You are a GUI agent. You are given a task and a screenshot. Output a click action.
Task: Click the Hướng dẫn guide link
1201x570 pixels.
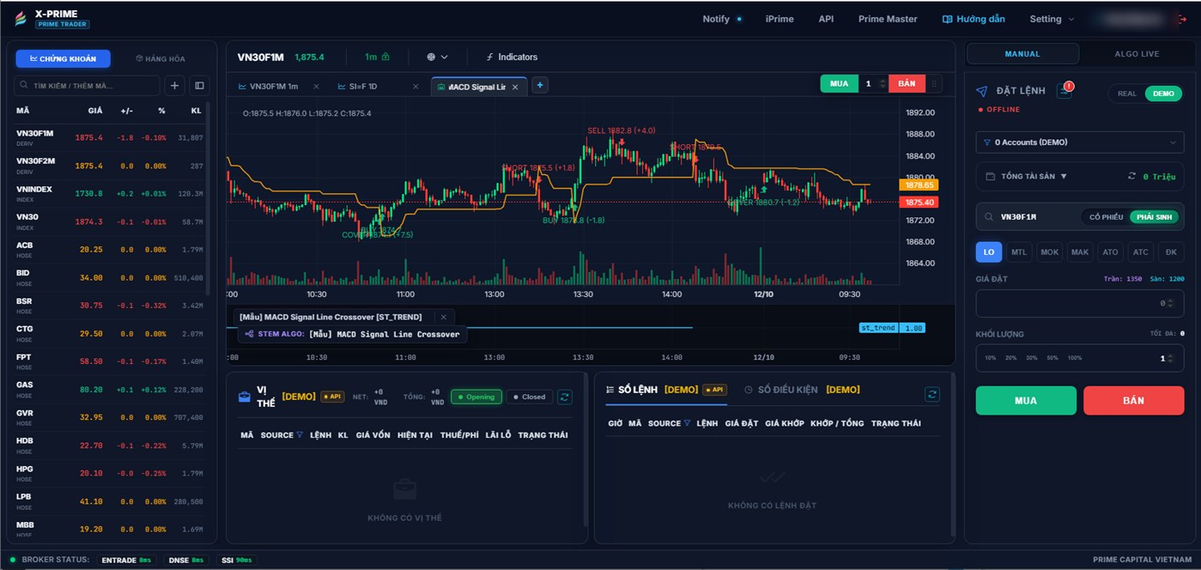974,19
